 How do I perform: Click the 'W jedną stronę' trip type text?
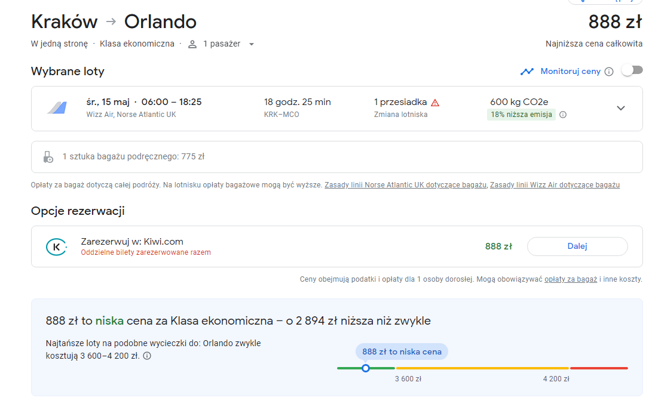coord(59,44)
